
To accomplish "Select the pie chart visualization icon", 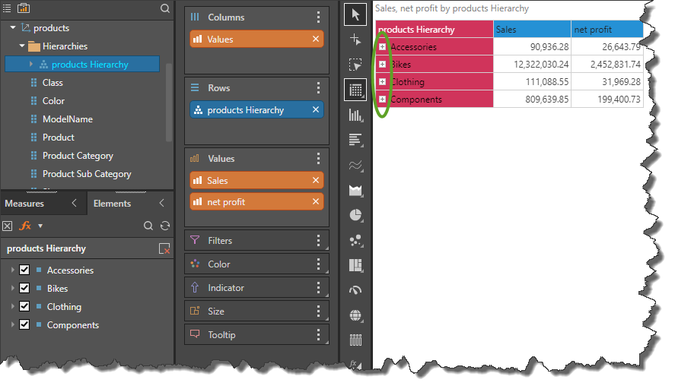I will pos(355,215).
